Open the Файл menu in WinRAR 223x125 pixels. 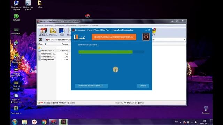pos(40,25)
